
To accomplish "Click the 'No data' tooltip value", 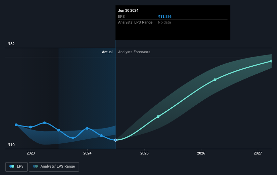I will tap(164, 23).
